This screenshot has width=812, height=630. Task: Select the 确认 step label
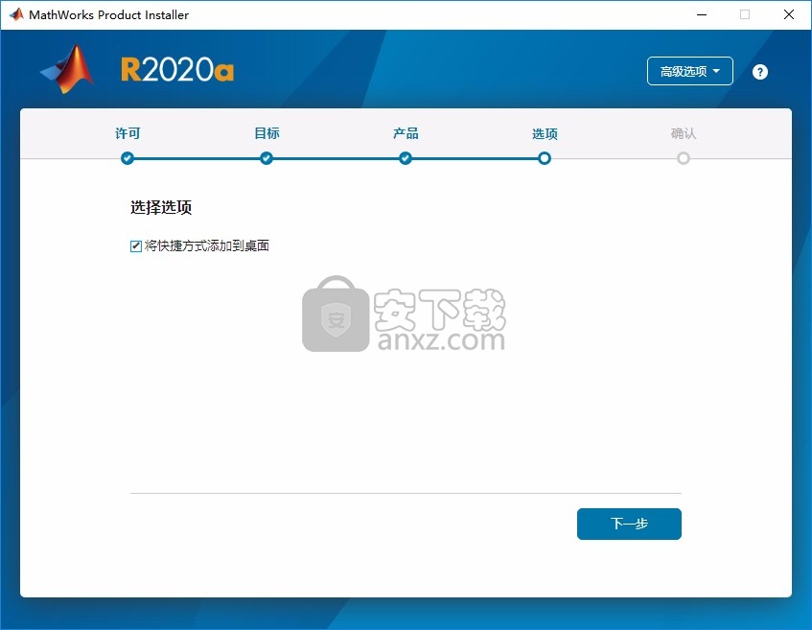[x=684, y=133]
